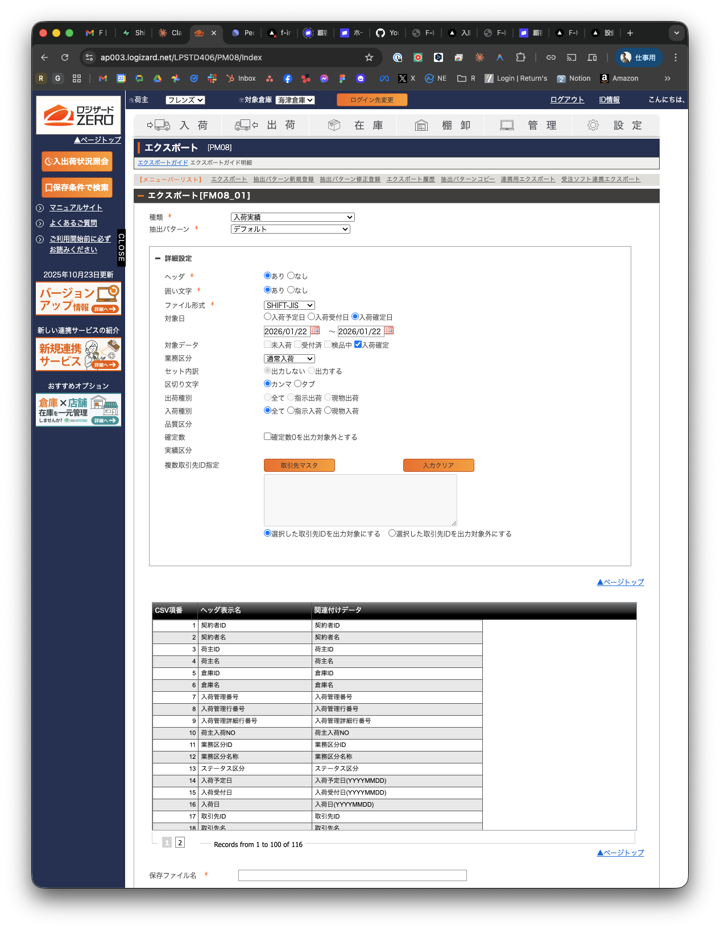Open the Notion bookmark
This screenshot has height=930, width=720.
(x=574, y=78)
